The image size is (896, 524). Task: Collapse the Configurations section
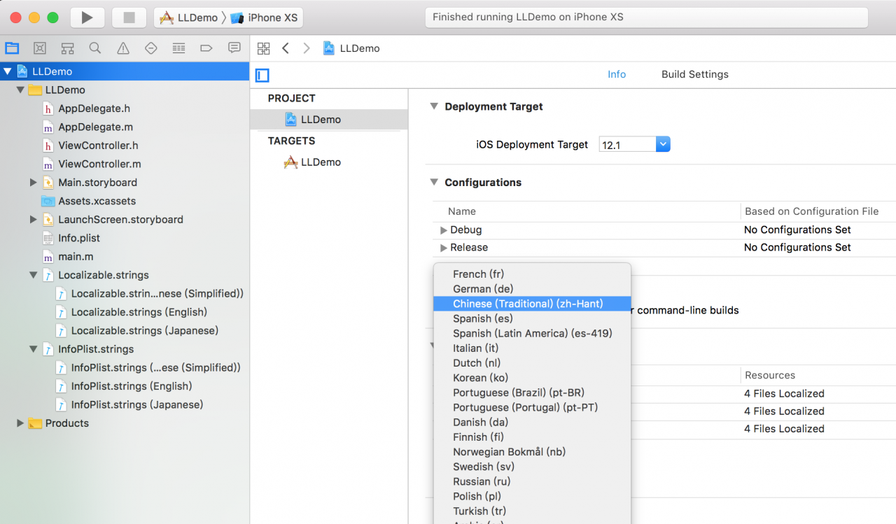(x=433, y=183)
